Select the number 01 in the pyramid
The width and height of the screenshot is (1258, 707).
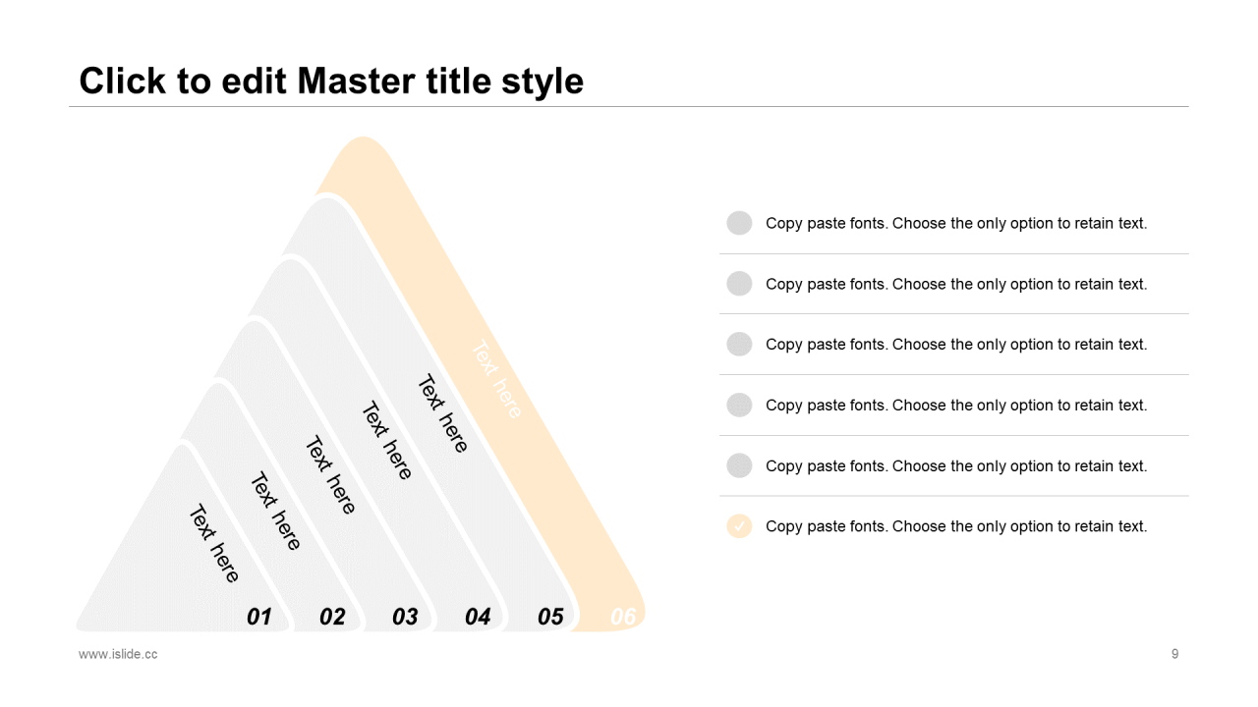(259, 617)
